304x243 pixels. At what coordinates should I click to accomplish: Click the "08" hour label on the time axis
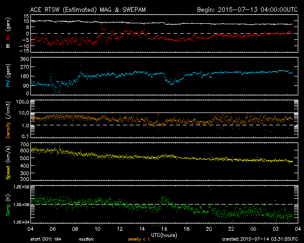pyautogui.click(x=75, y=229)
